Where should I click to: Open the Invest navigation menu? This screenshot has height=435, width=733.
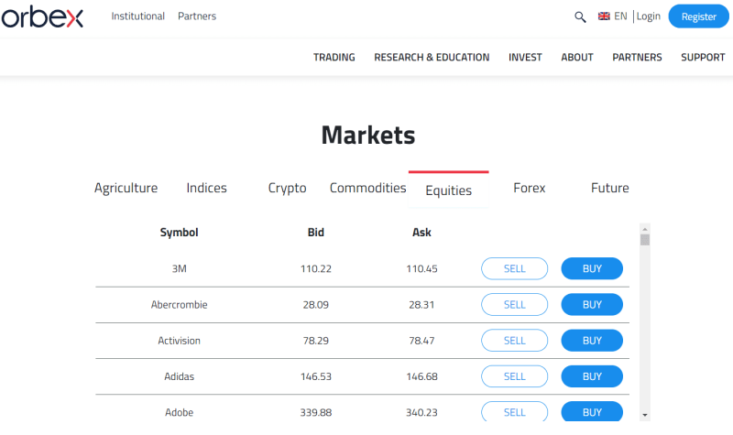coord(525,57)
